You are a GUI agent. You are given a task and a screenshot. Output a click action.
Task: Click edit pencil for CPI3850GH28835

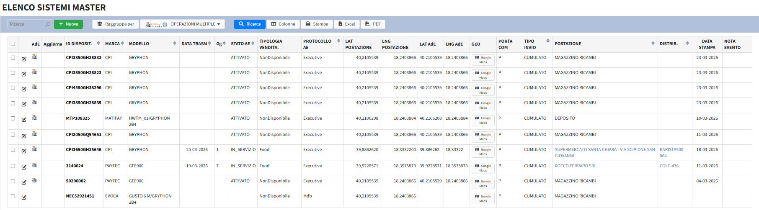coord(24,104)
